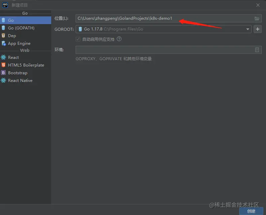The image size is (266, 215).
Task: Select HTML5 Boilerplate template
Action: click(25, 65)
